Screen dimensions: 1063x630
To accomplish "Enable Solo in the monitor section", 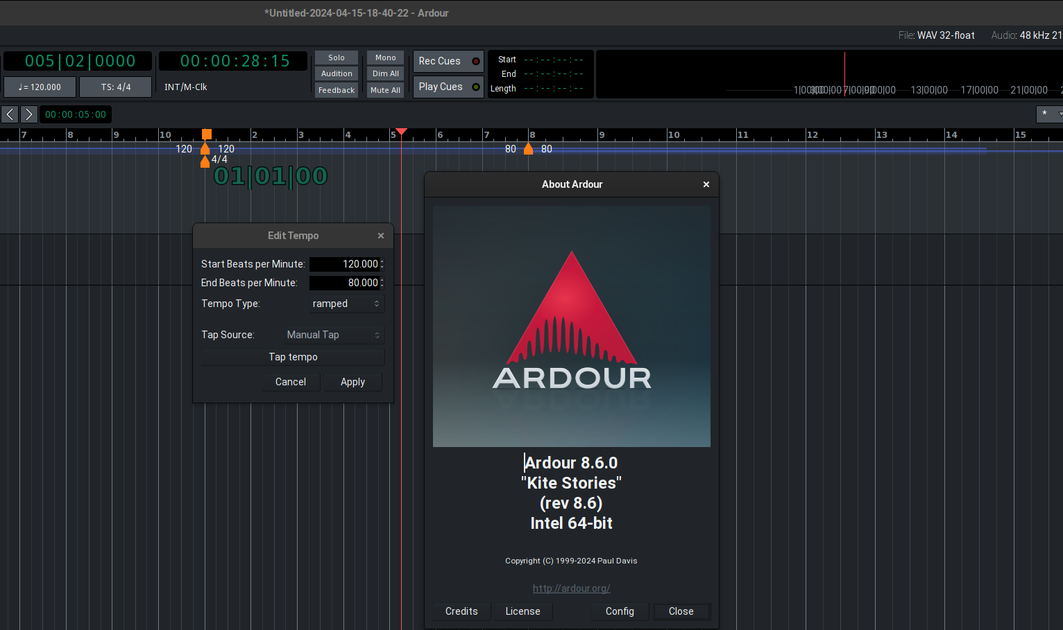I will [337, 58].
